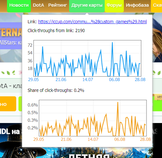The width and height of the screenshot is (162, 158).
Task: Click the 18 value on blue chart axis
Action: tap(30, 69)
